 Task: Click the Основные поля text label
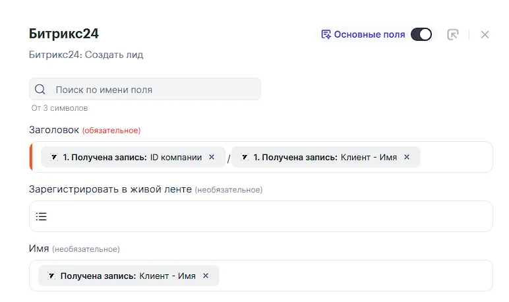coord(369,34)
